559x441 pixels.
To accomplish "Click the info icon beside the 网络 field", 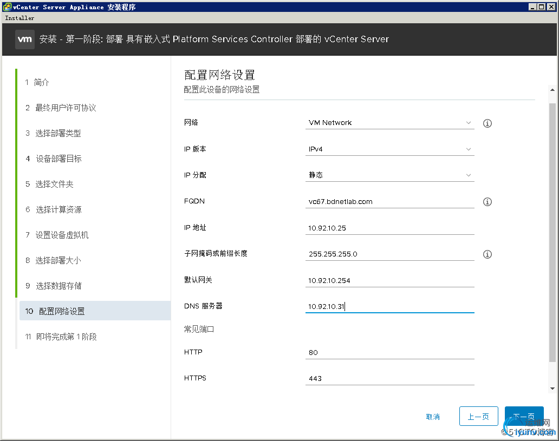I will point(487,123).
